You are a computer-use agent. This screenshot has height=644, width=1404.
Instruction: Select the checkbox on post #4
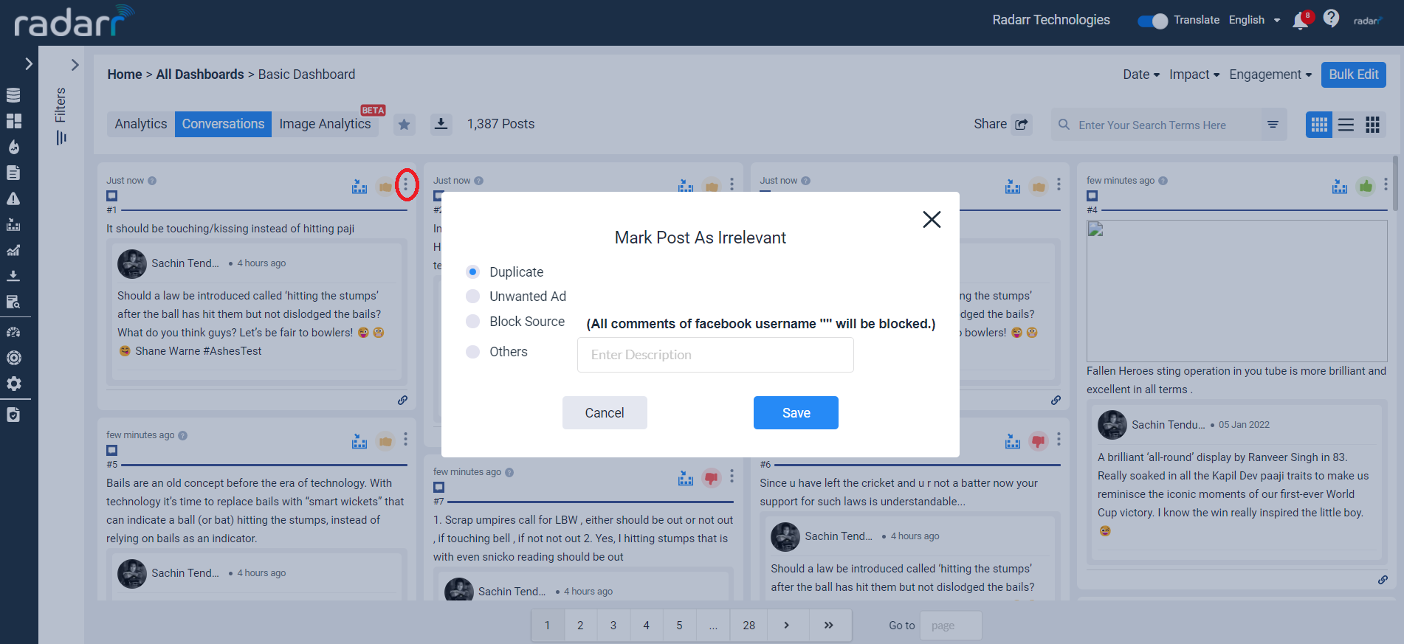point(1092,195)
